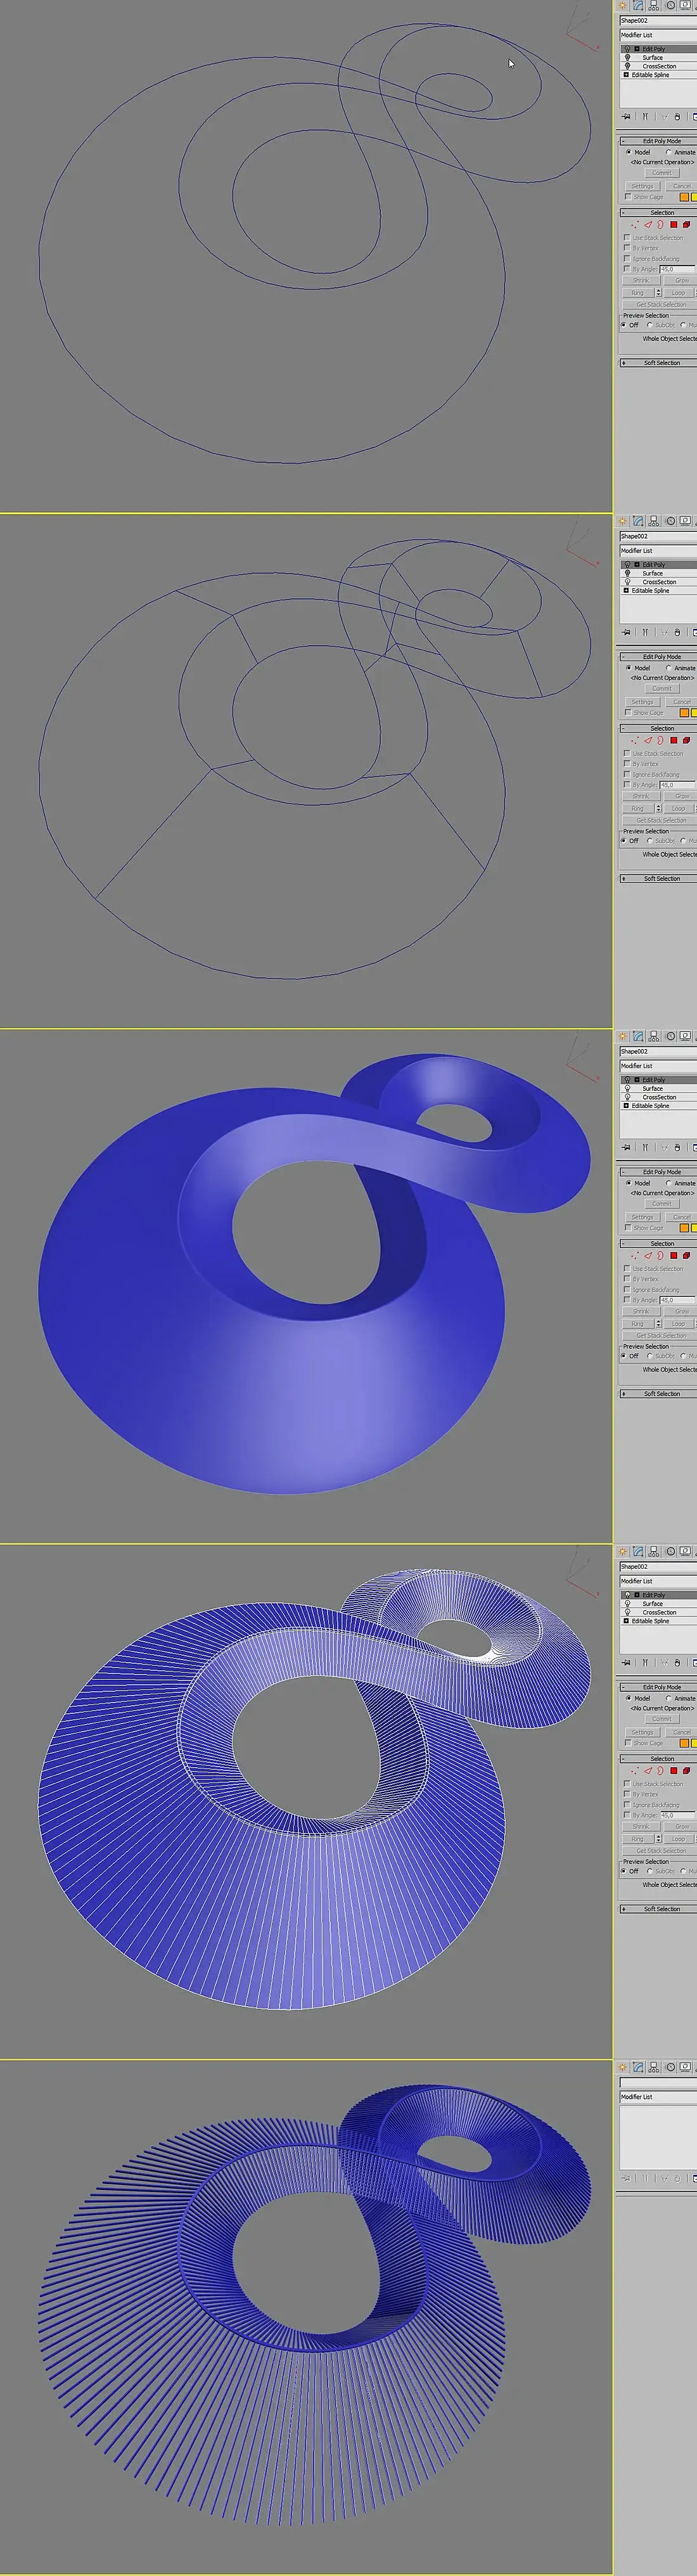Check Use Stack Selection in the fourth panel
This screenshot has height=2576, width=697.
pos(627,1784)
